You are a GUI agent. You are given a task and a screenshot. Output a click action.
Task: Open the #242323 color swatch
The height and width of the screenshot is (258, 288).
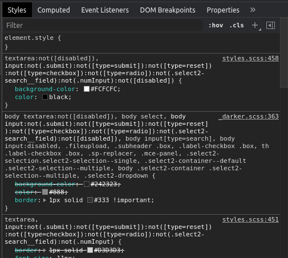pos(87,184)
